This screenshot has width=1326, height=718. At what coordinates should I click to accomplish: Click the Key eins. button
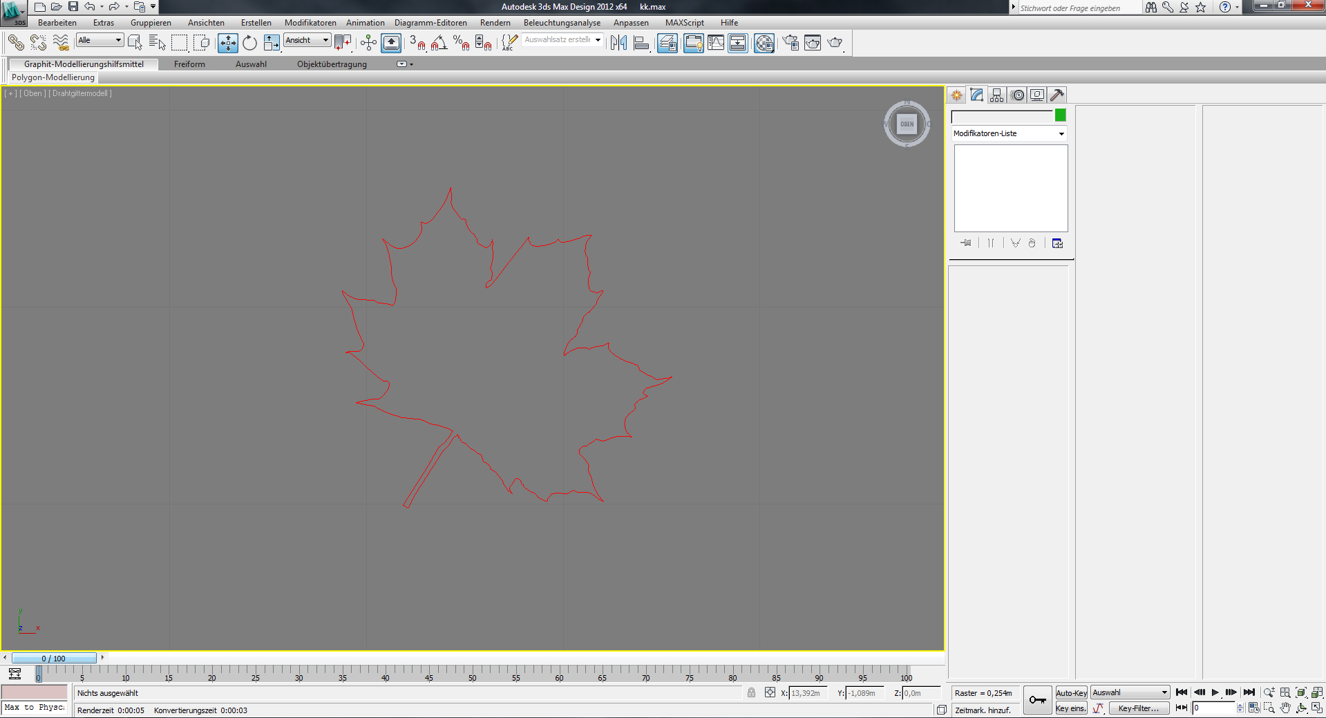point(1071,708)
